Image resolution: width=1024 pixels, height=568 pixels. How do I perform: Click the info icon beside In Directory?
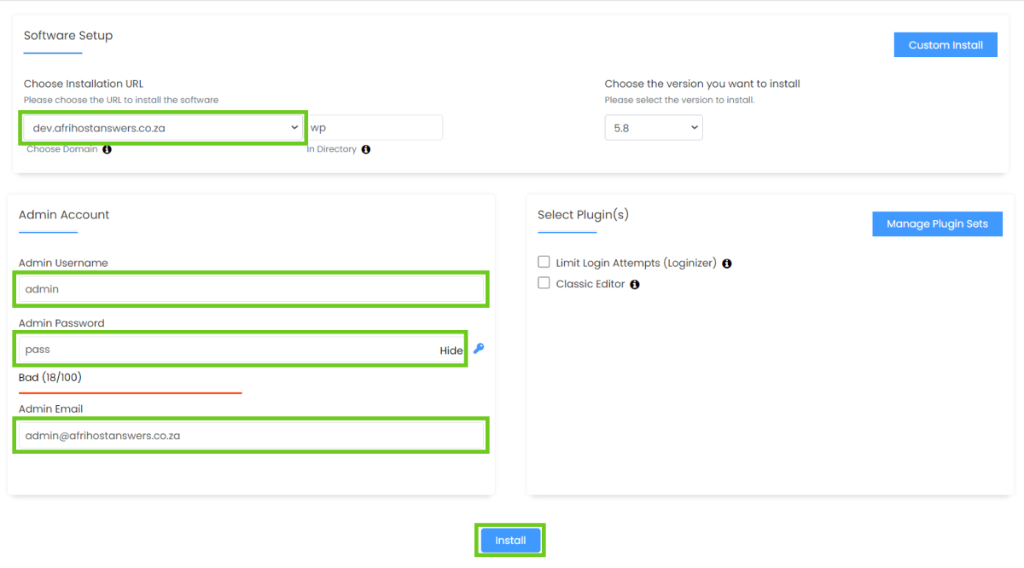366,149
